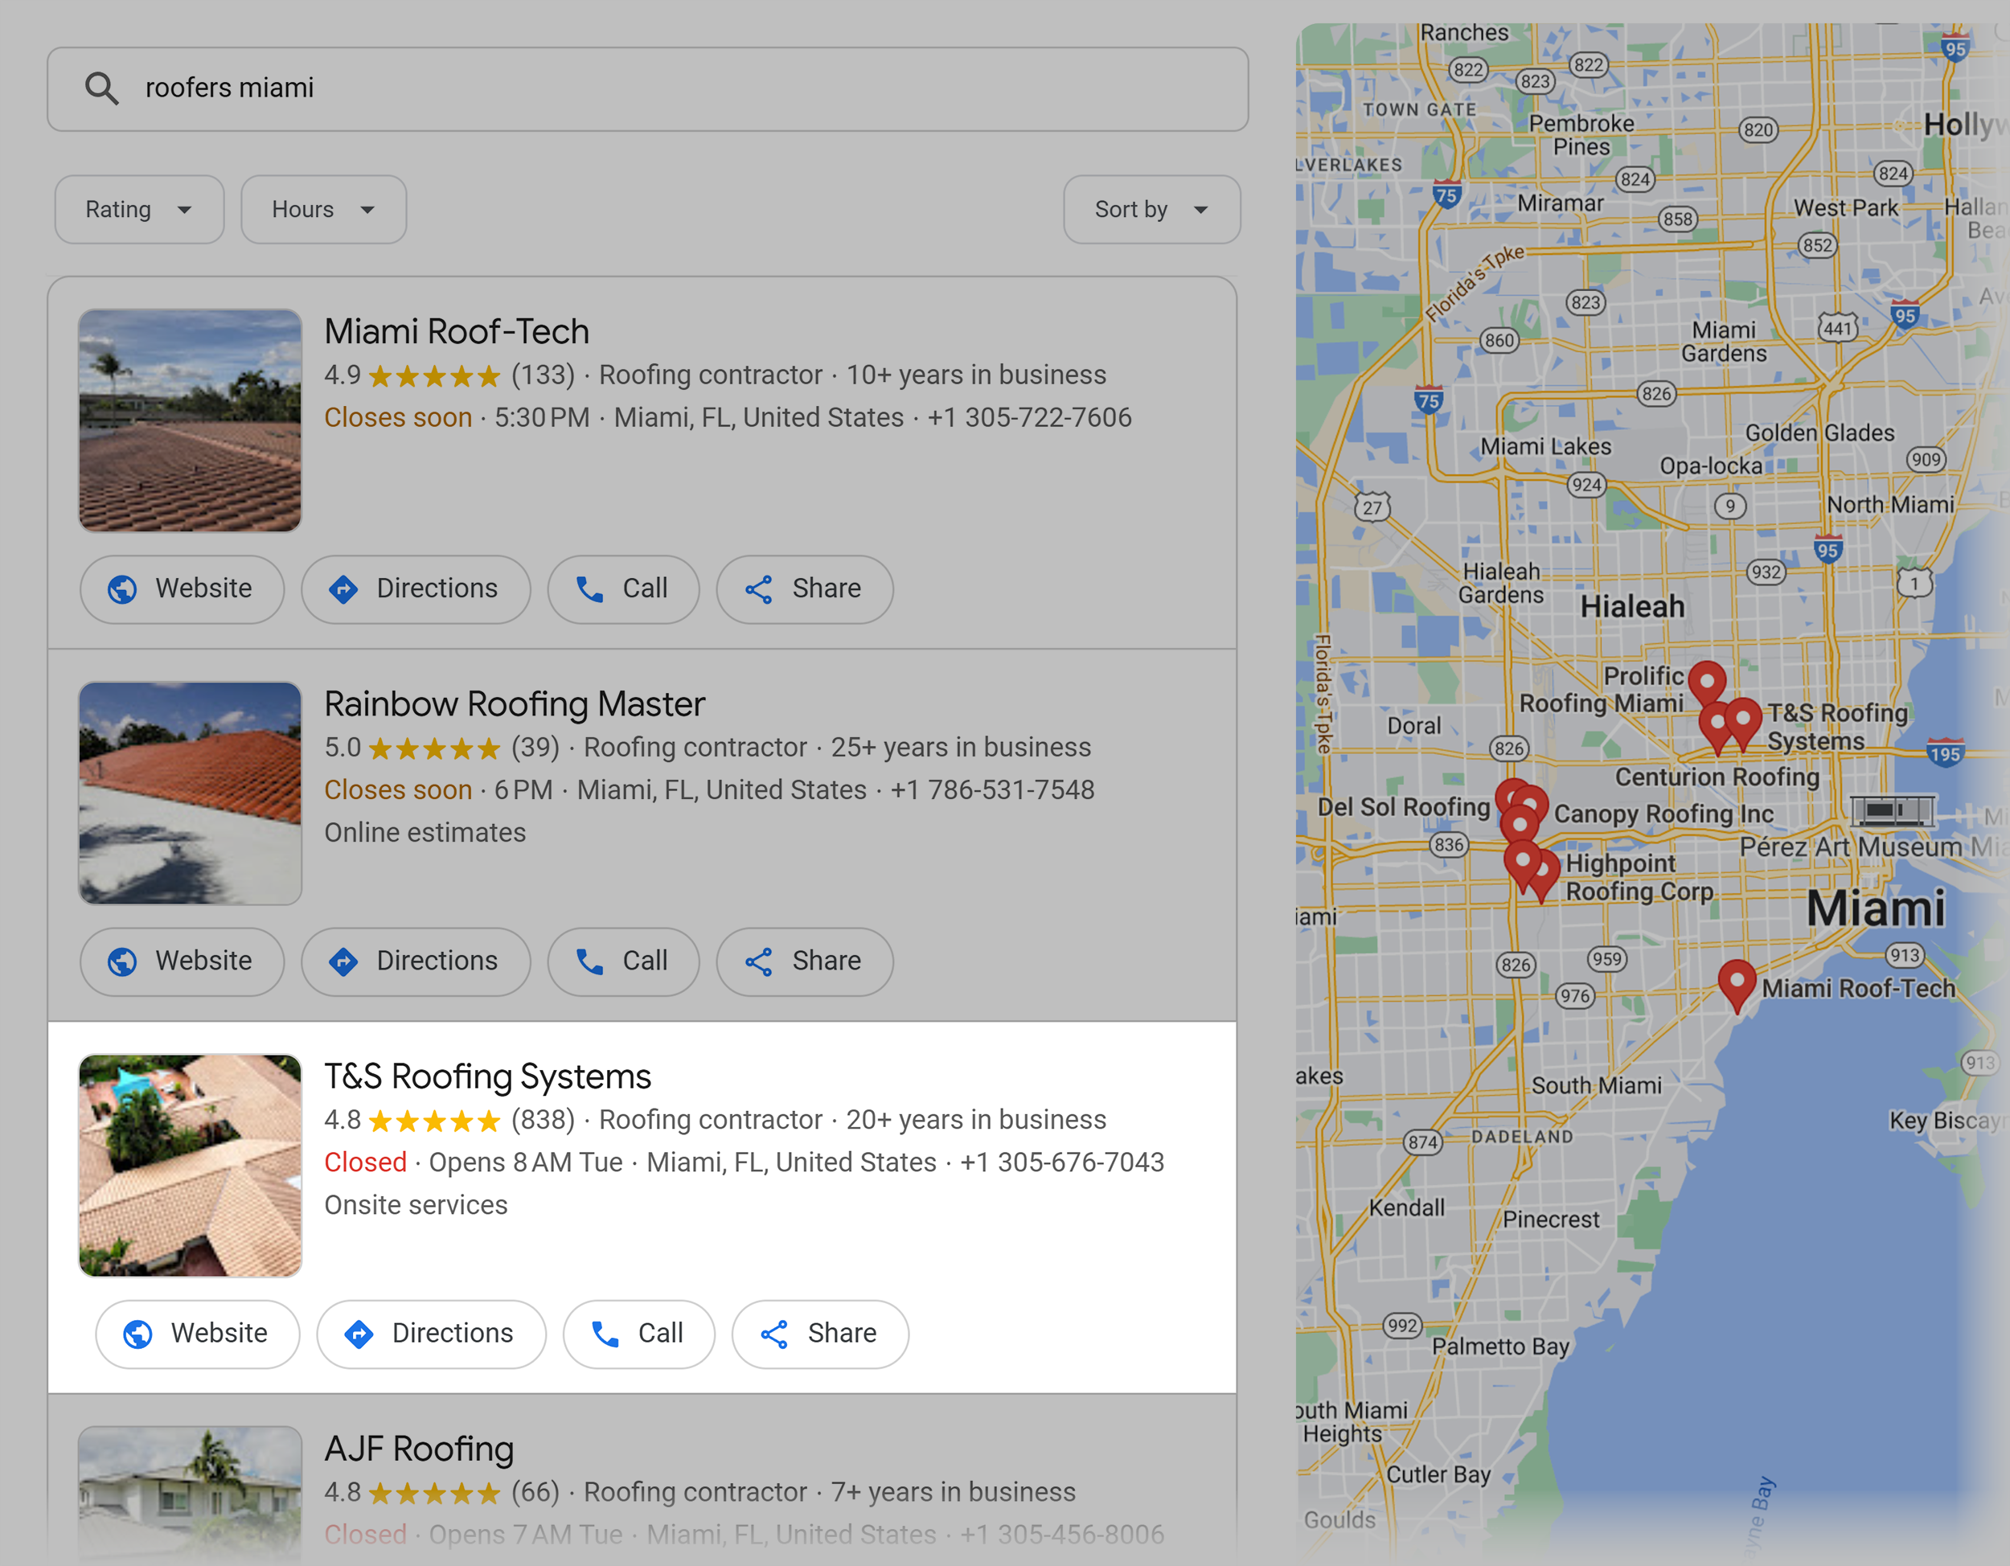Click the Rainbow Roofing Master roof photo

tap(190, 791)
